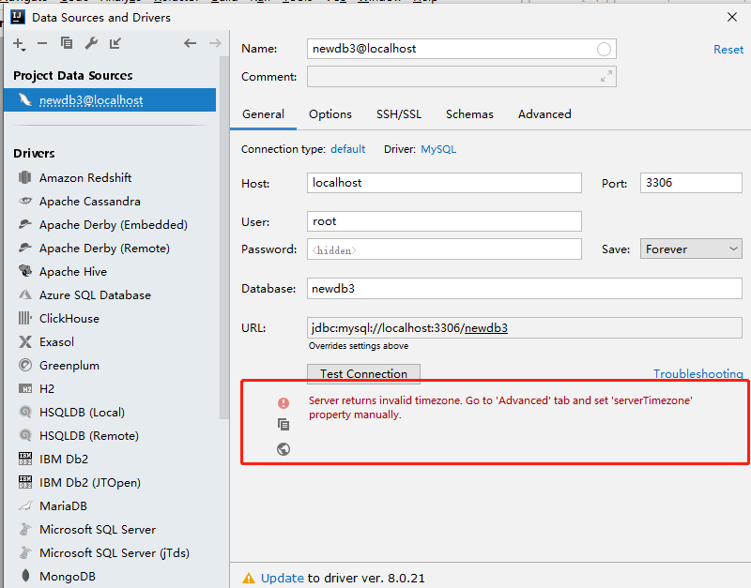
Task: Click the Duplicate data source icon
Action: click(67, 43)
